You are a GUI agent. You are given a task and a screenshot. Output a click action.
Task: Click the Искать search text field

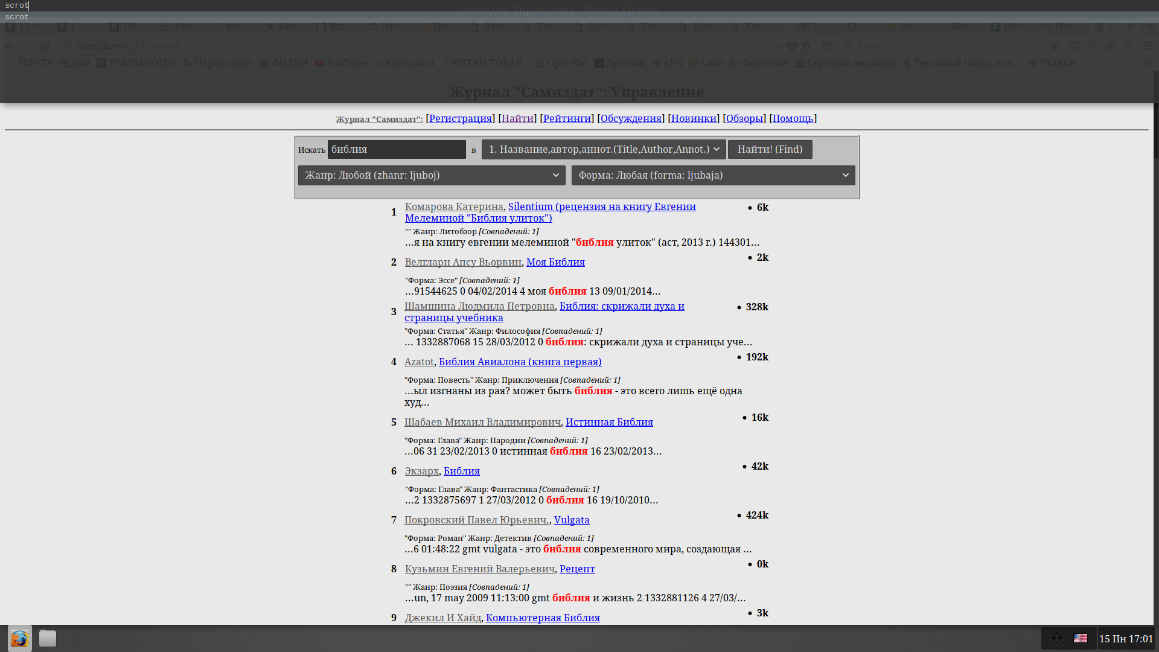click(397, 149)
